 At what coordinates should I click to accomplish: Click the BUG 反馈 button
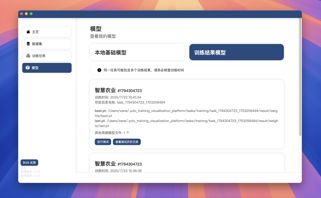(x=29, y=162)
